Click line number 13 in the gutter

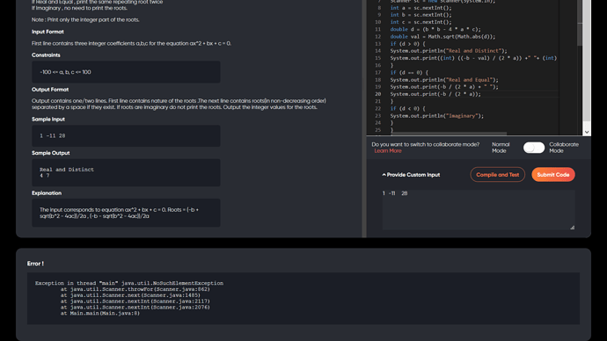(x=377, y=44)
